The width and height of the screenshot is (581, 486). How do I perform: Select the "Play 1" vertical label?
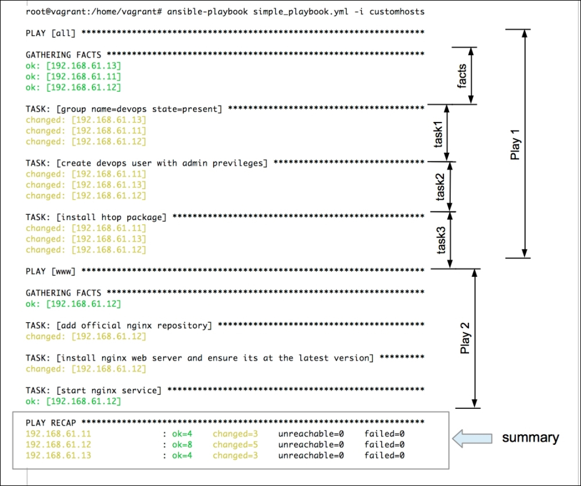click(x=515, y=143)
